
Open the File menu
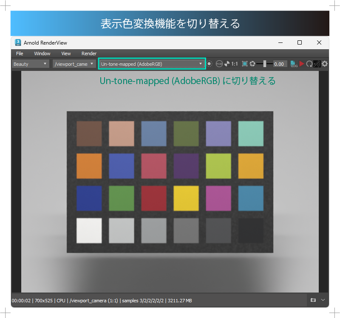pyautogui.click(x=20, y=53)
